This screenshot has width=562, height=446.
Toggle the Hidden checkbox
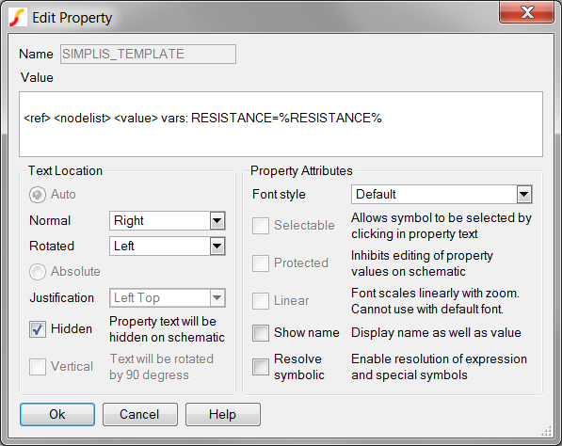pos(38,329)
